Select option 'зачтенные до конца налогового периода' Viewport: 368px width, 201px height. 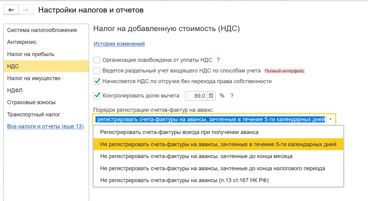[213, 168]
